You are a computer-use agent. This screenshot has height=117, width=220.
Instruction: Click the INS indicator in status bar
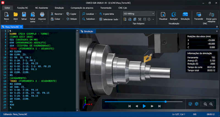195,114
